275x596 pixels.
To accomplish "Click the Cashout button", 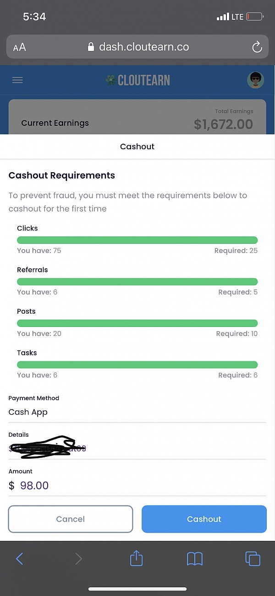I will tap(204, 519).
